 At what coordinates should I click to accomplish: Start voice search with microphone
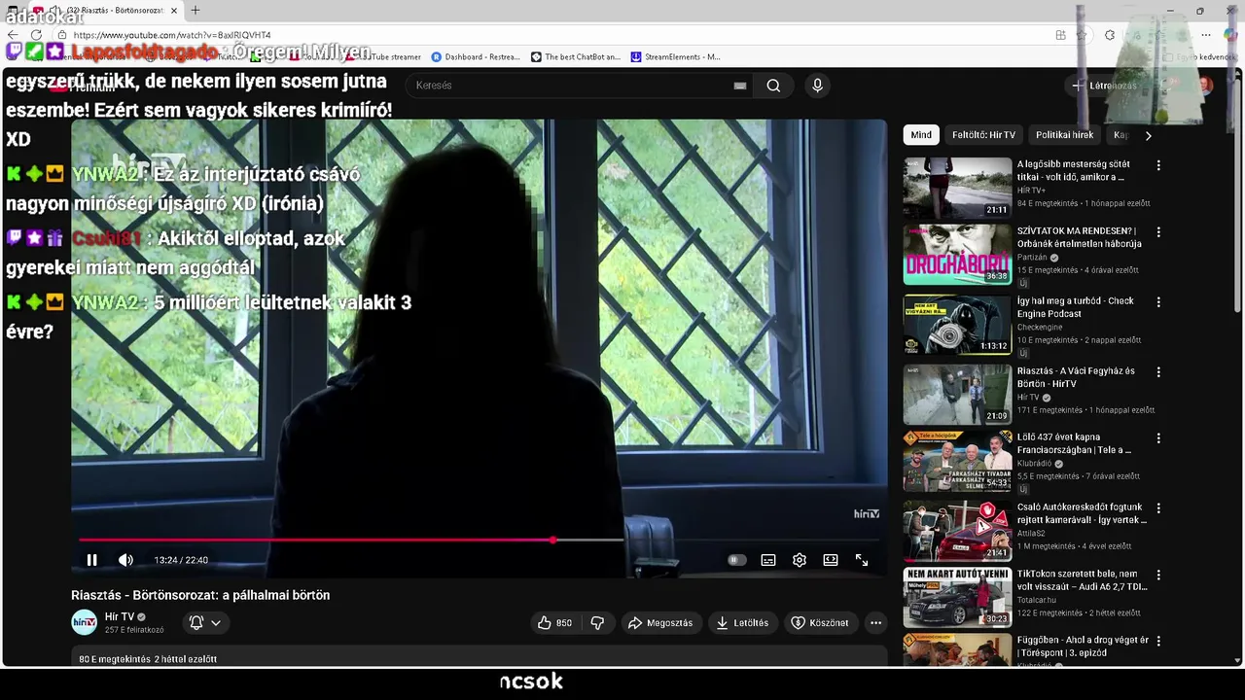(817, 86)
